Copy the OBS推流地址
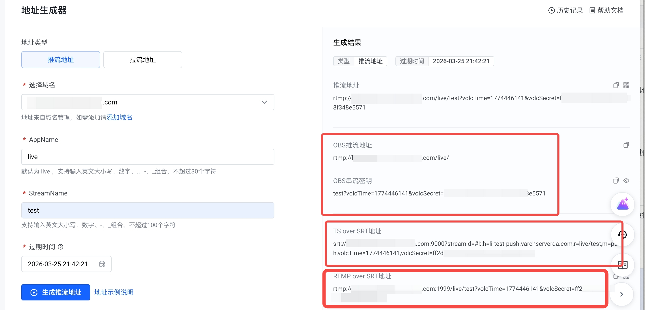 [626, 145]
